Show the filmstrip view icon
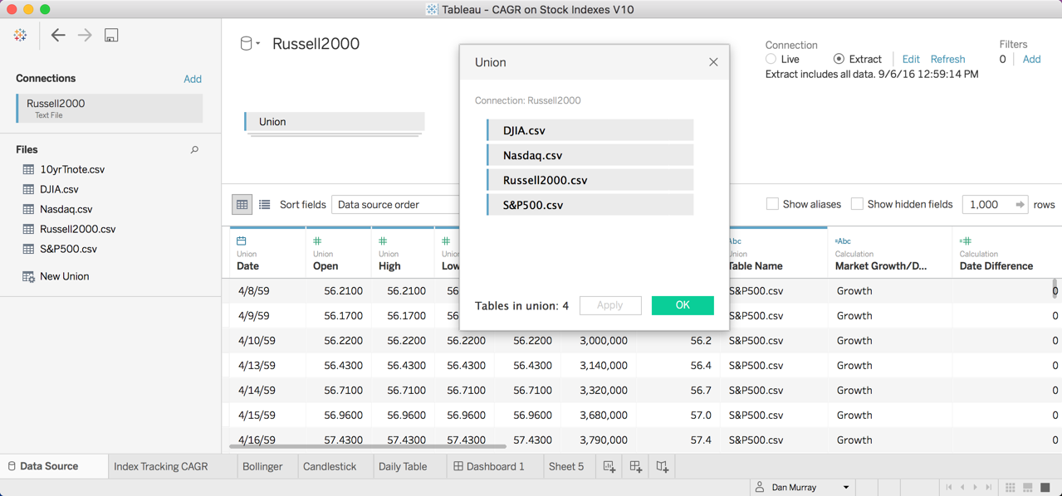 pyautogui.click(x=1027, y=488)
